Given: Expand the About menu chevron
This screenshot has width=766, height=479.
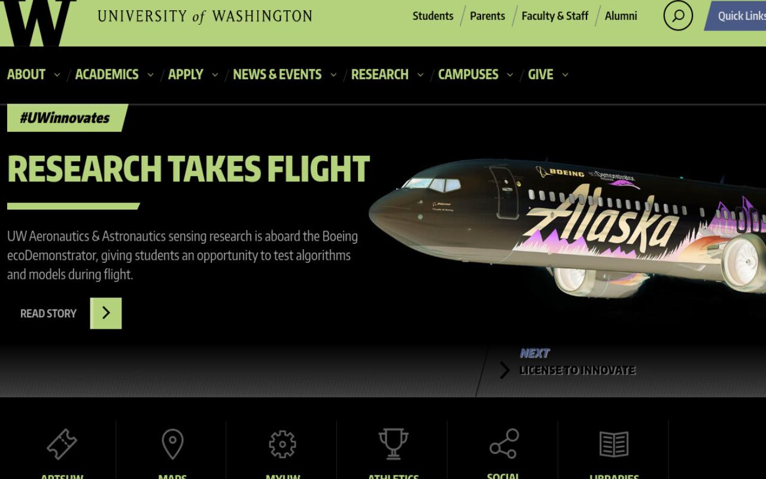Looking at the screenshot, I should 57,75.
